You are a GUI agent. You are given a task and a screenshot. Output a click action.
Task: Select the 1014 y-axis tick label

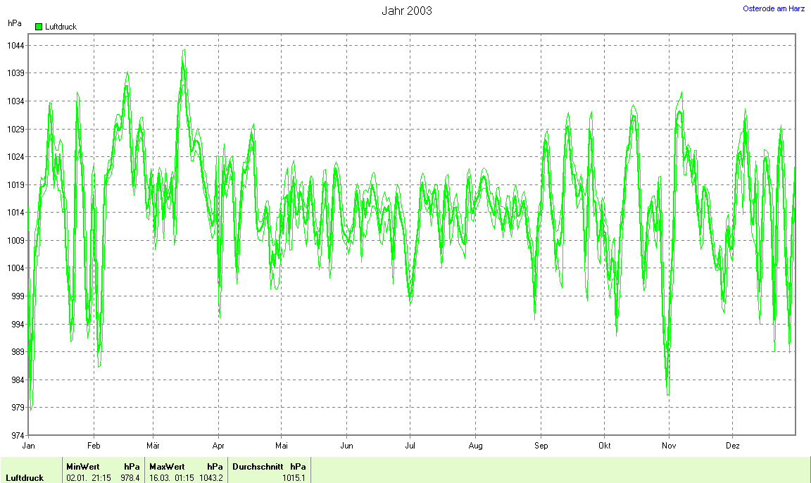tap(15, 213)
